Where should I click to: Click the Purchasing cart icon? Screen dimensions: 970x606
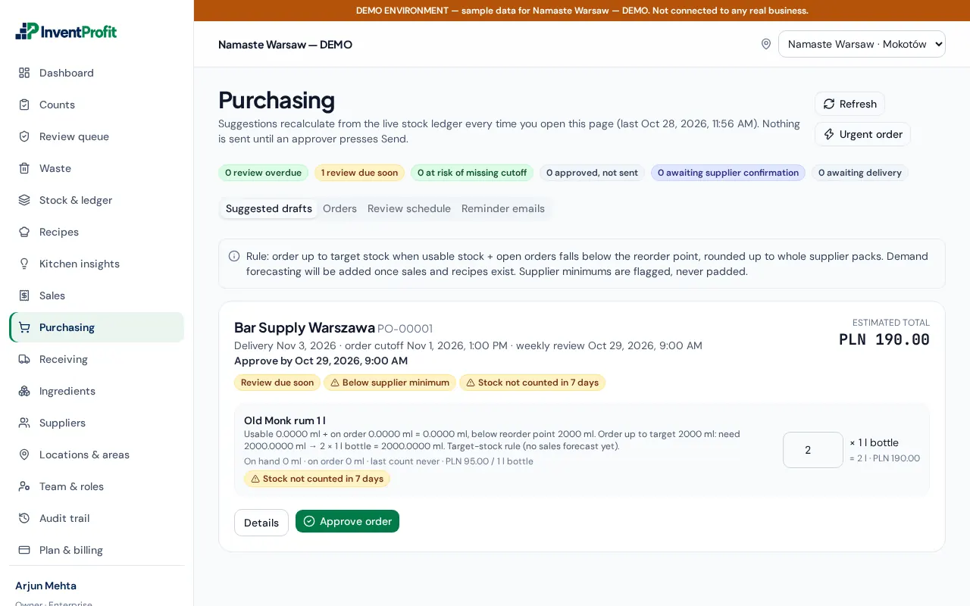tap(24, 327)
